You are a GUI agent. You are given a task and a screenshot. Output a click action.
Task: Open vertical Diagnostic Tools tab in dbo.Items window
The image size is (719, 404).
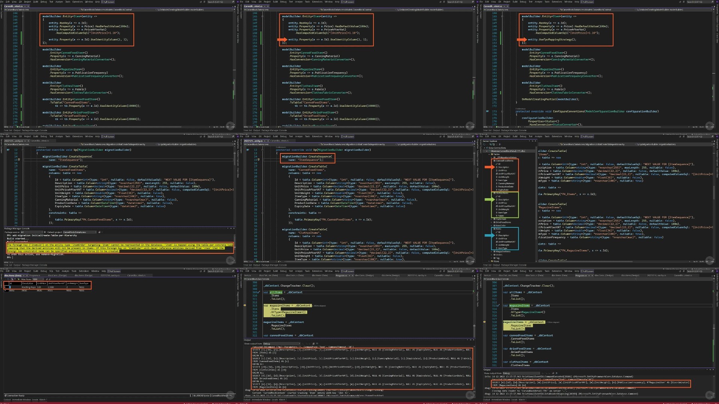click(x=238, y=299)
